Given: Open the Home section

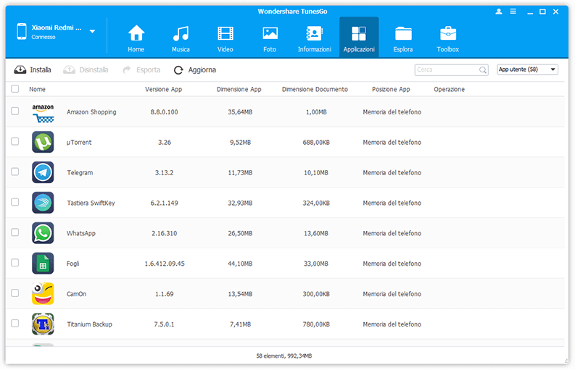Looking at the screenshot, I should 136,38.
